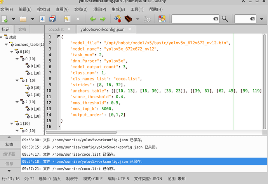Screen dimensions: 268x184
Task: Open the 编辑(E) menu
Action: coord(25,9)
